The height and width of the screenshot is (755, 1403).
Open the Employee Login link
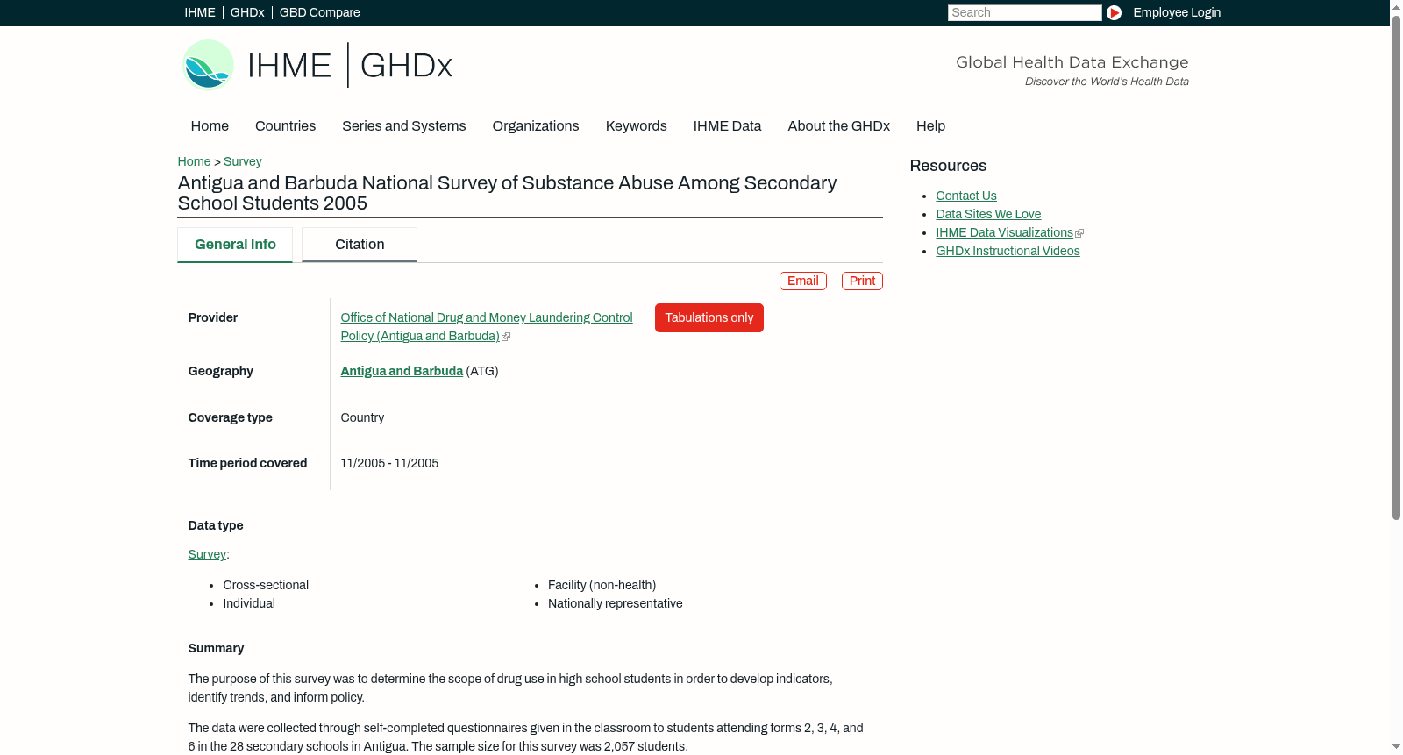[x=1177, y=12]
